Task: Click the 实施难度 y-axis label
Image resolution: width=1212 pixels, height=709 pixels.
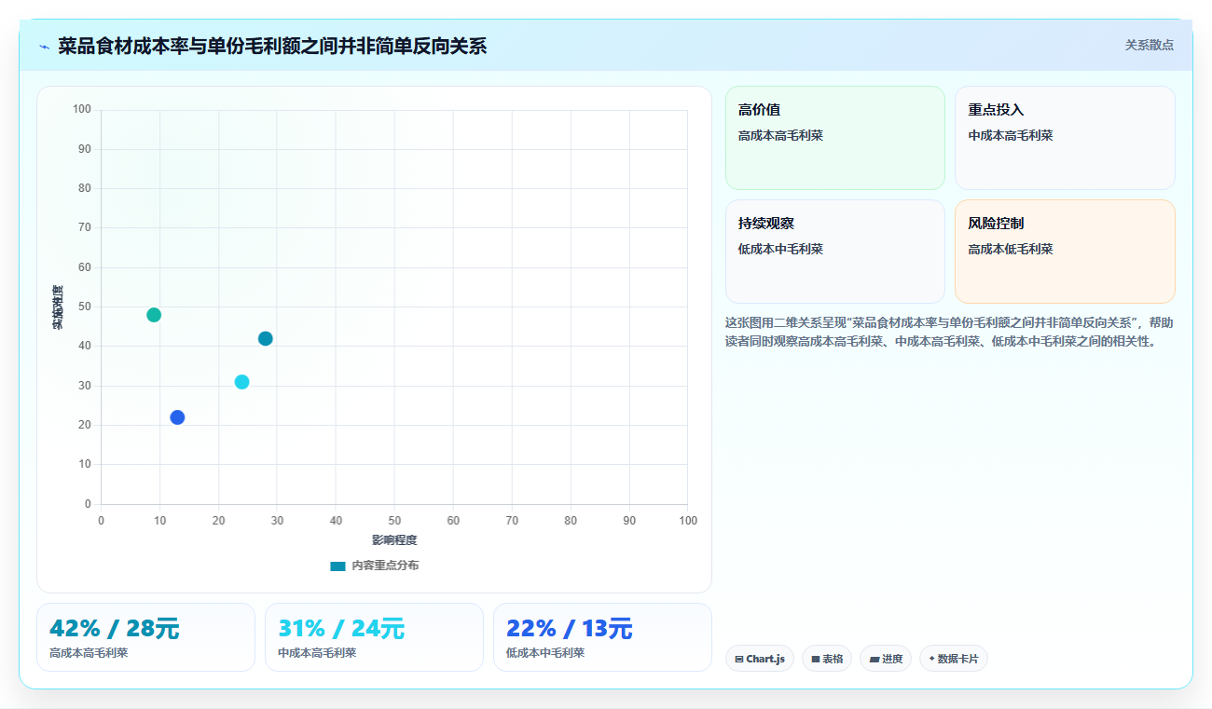Action: pos(58,307)
